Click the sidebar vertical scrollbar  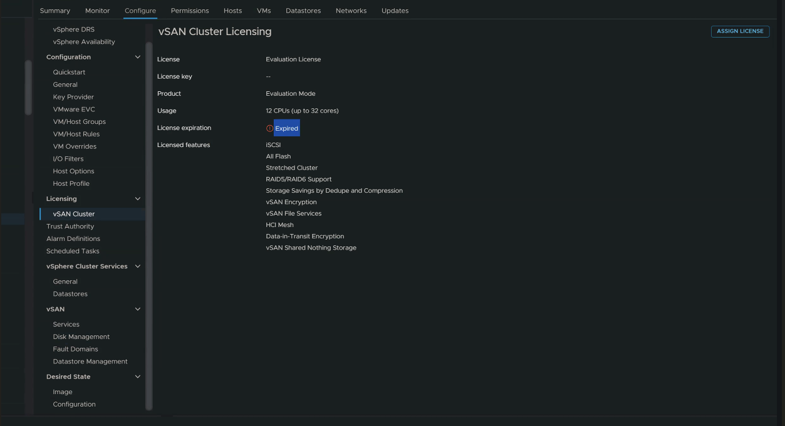pos(149,225)
